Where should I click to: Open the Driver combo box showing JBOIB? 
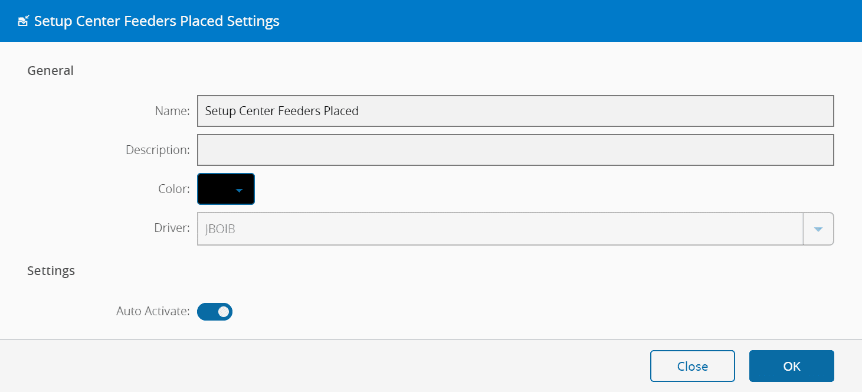pyautogui.click(x=499, y=229)
